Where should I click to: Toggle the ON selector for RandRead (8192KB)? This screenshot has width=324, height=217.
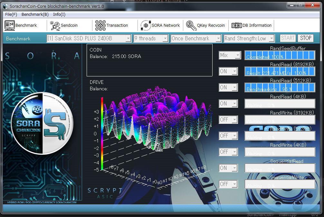pos(228,71)
